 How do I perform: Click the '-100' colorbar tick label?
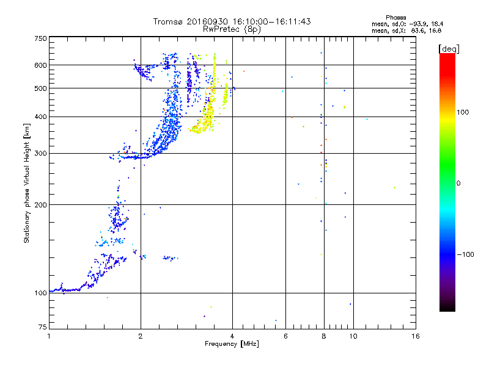coord(465,254)
